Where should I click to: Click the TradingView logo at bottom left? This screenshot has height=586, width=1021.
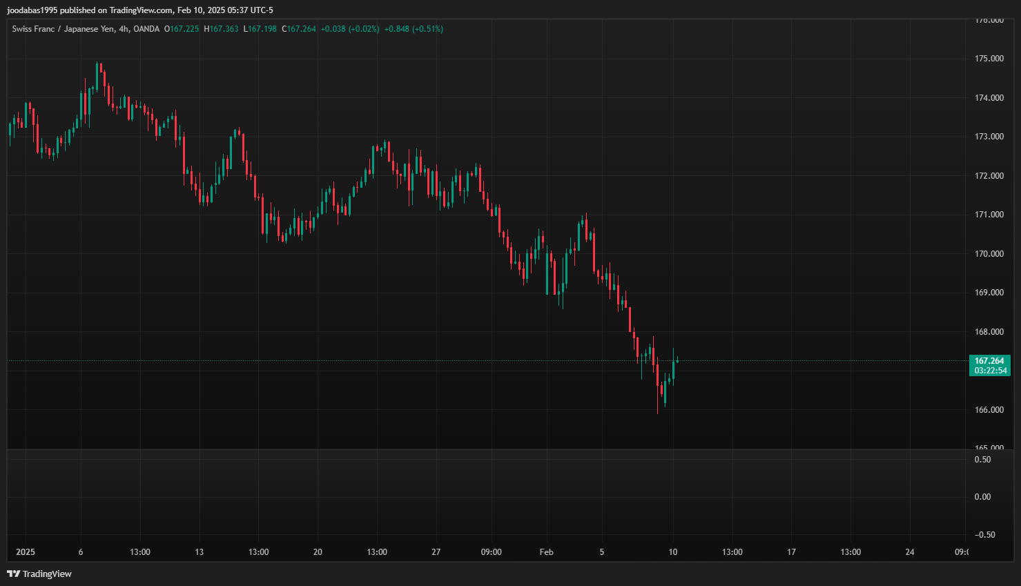click(39, 574)
